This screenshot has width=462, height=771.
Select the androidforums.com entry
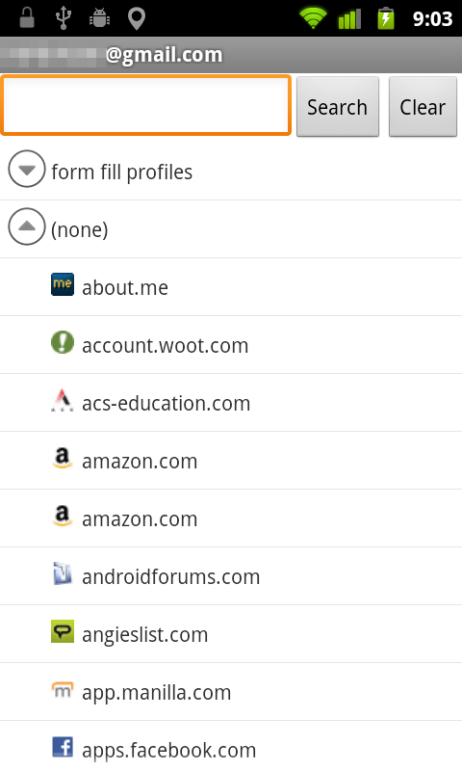[x=231, y=576]
